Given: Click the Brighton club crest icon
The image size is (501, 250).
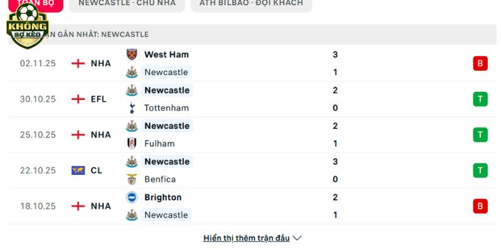Looking at the screenshot, I should click(x=132, y=197).
